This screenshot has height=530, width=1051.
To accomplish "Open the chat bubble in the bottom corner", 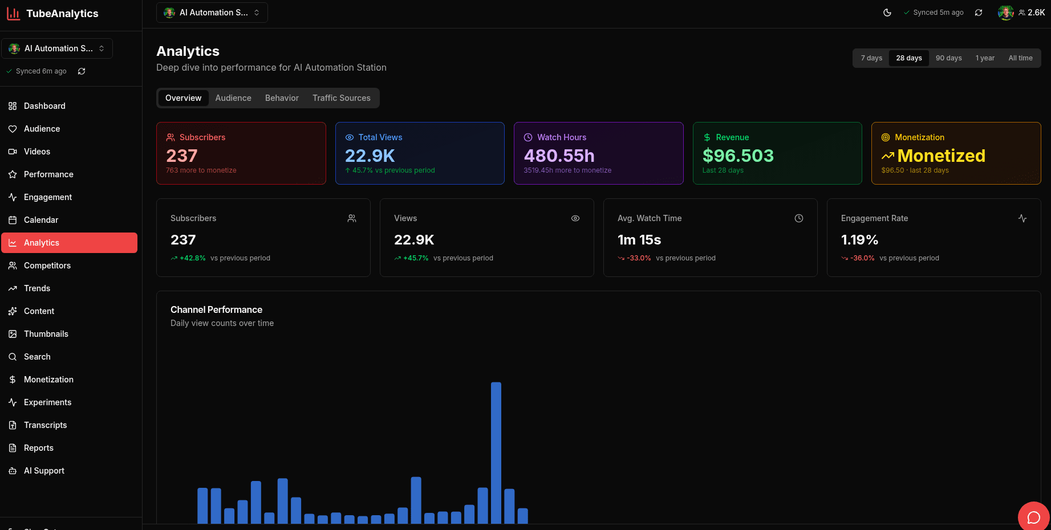I will click(1033, 517).
